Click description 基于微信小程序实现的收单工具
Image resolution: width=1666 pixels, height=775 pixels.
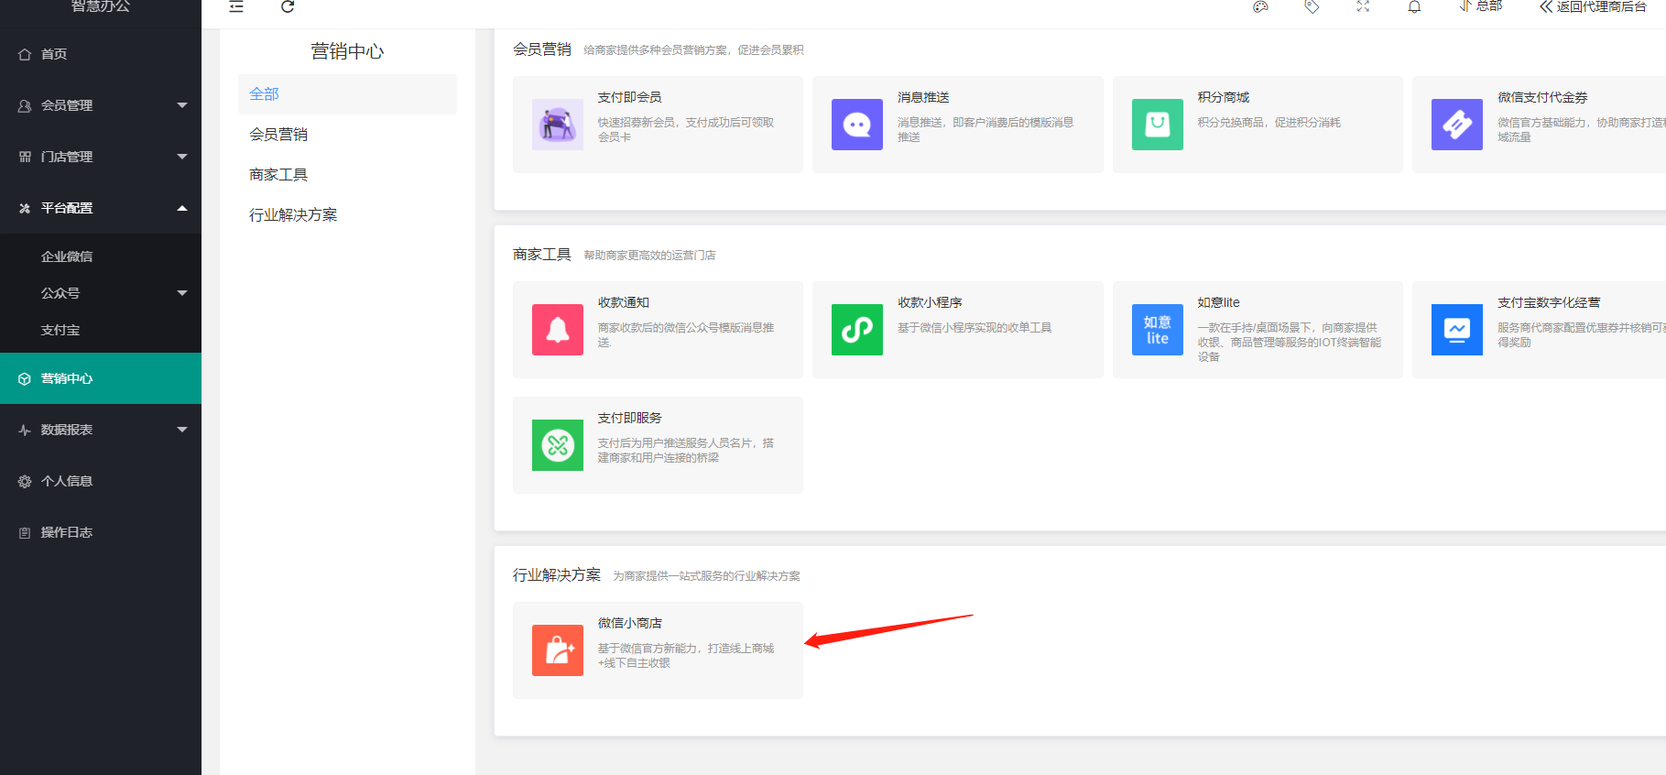tap(975, 328)
